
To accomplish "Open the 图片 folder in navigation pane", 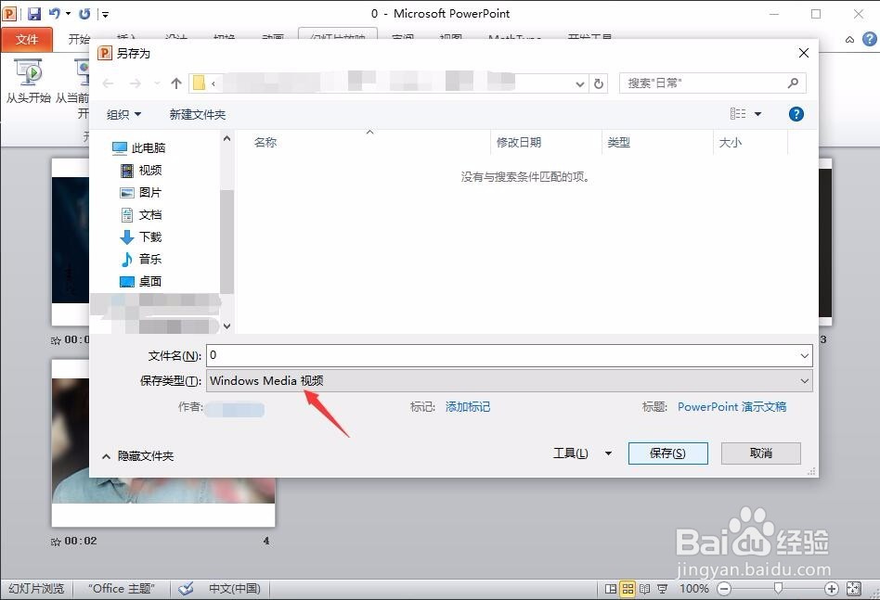I will click(x=141, y=192).
